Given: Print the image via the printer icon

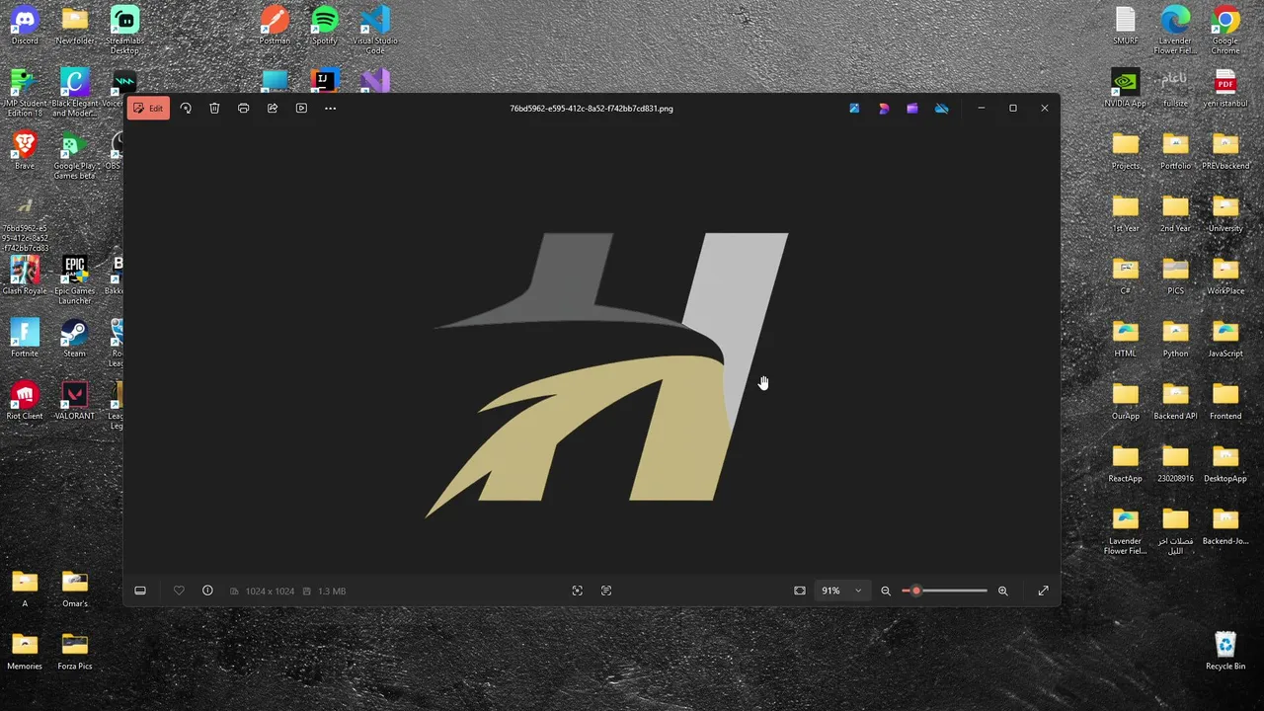Looking at the screenshot, I should click(x=243, y=109).
